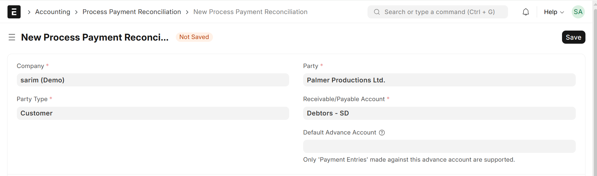
Task: Click the search magnifier icon
Action: 377,12
